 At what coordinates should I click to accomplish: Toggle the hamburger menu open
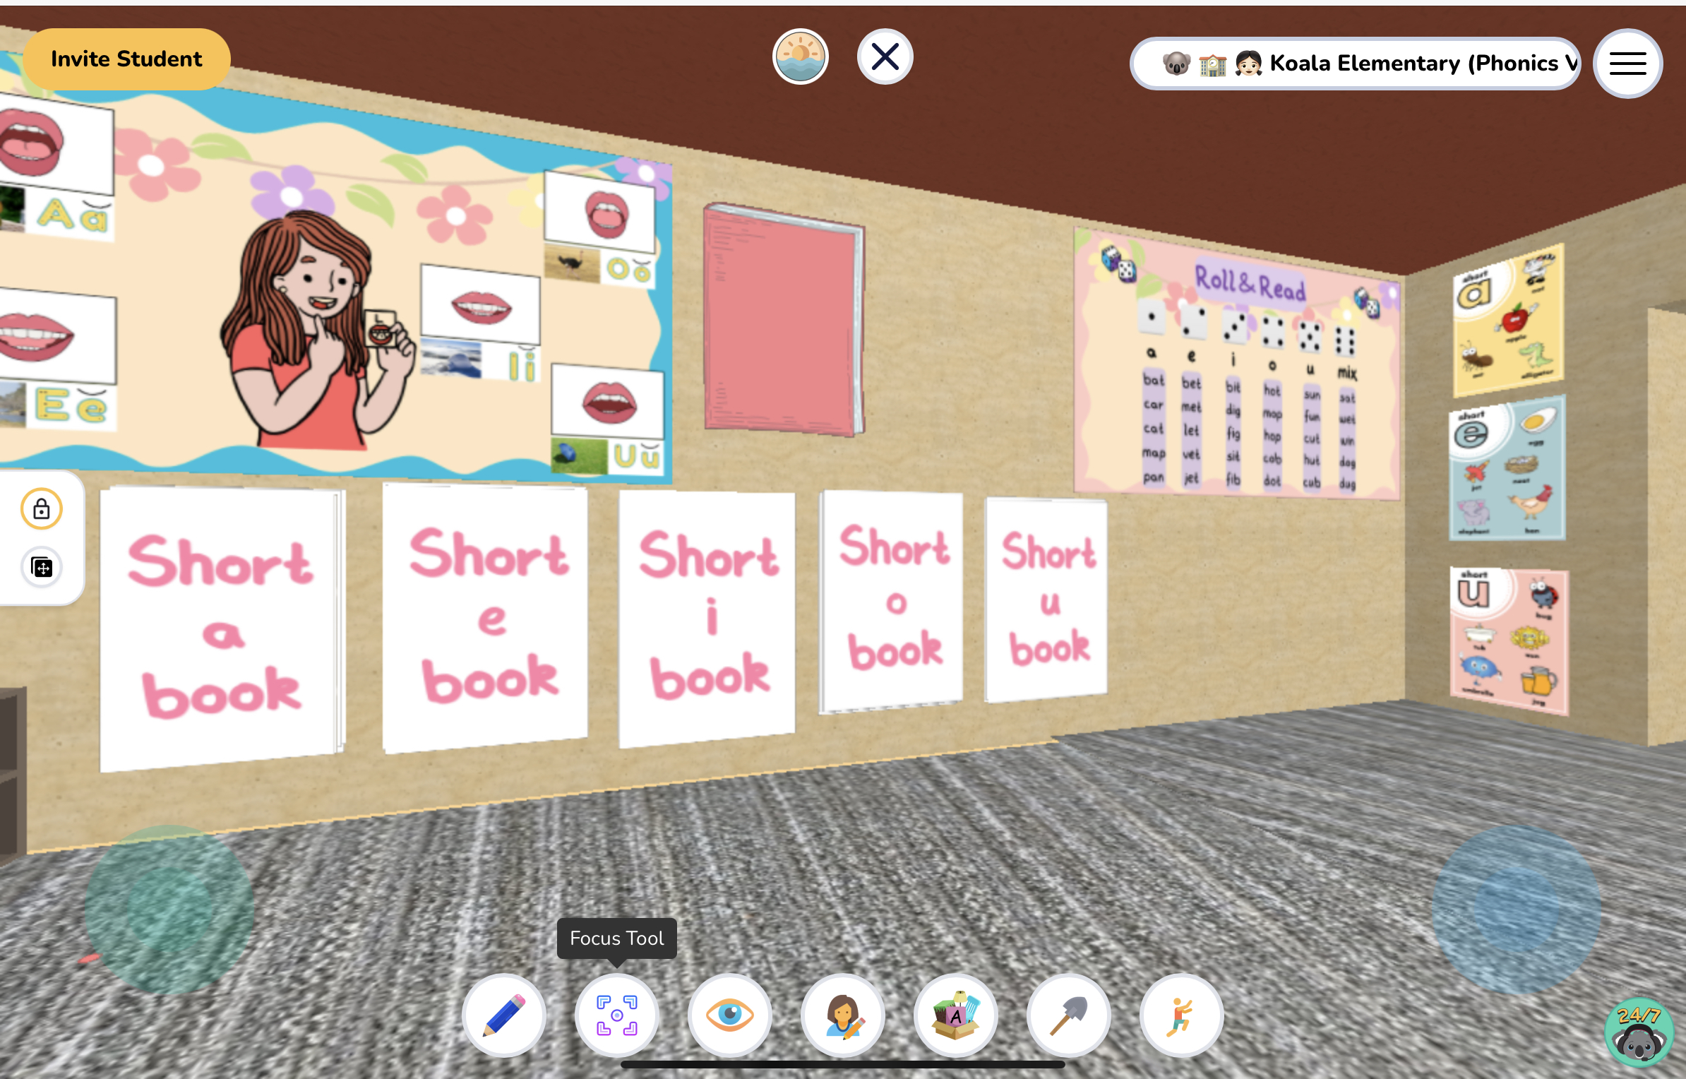pos(1627,63)
